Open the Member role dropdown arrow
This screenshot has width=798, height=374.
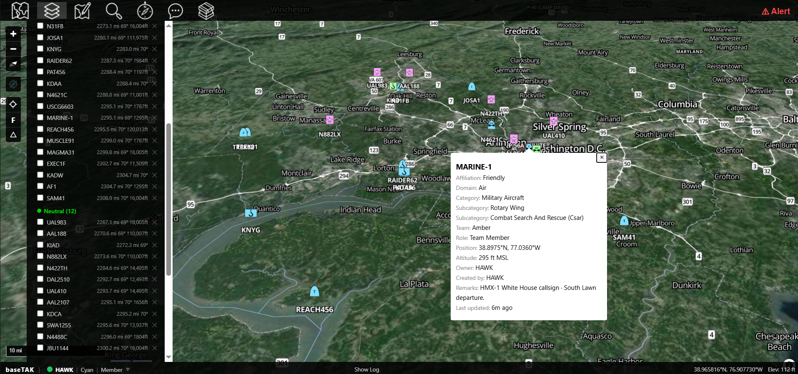click(x=128, y=369)
